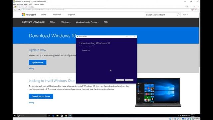This screenshot has width=213, height=120.
Task: Open the Store icon in taskbar
Action: [62, 116]
